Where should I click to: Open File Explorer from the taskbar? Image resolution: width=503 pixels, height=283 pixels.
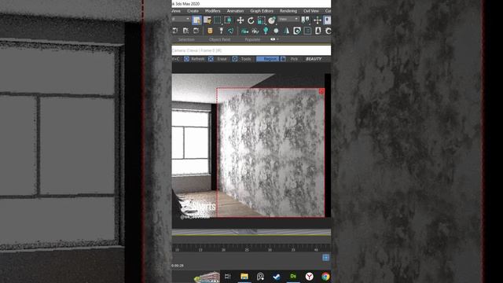(x=244, y=276)
